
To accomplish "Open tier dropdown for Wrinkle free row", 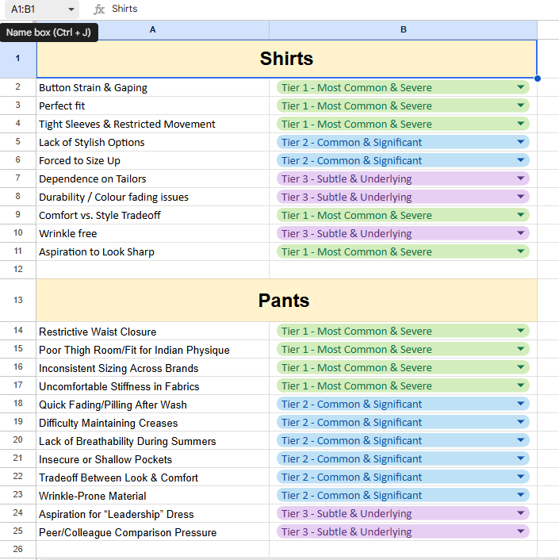I will [521, 233].
